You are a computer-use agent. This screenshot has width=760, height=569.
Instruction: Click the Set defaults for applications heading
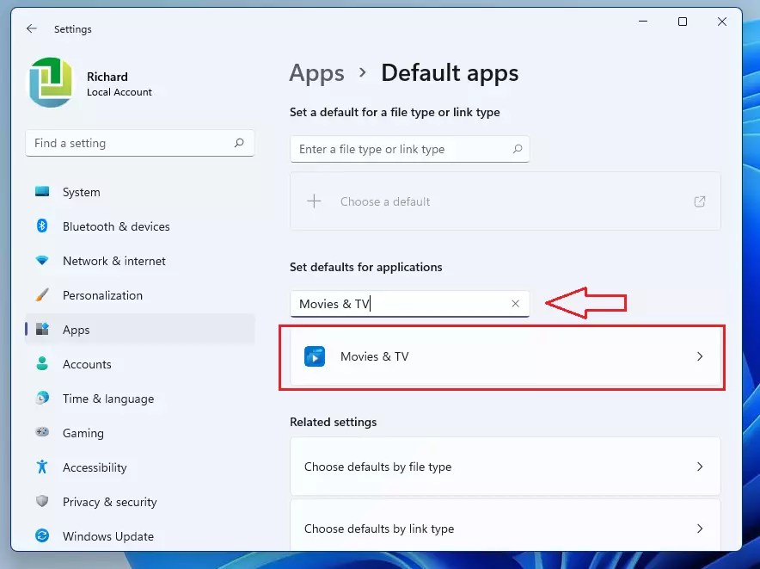[x=366, y=267]
